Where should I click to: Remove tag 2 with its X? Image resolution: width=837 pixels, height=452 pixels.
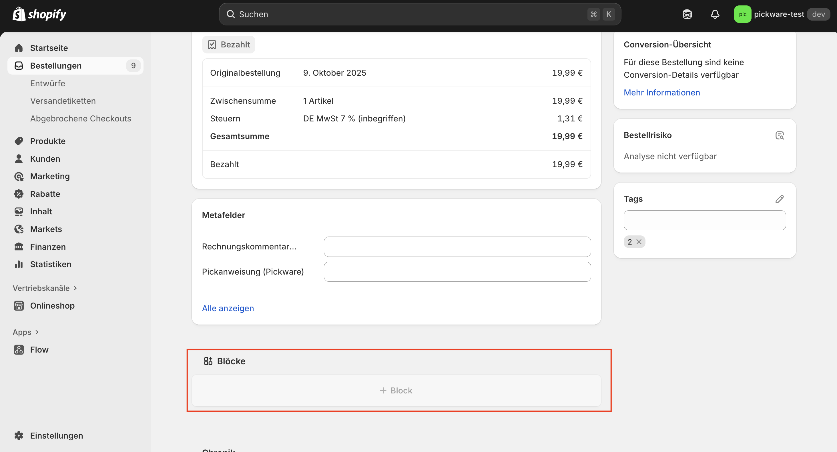(x=639, y=242)
